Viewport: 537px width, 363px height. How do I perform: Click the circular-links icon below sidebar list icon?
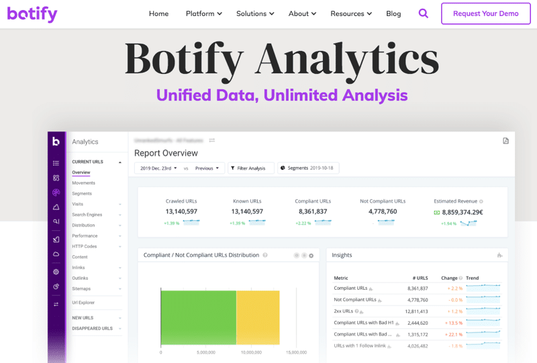[56, 178]
